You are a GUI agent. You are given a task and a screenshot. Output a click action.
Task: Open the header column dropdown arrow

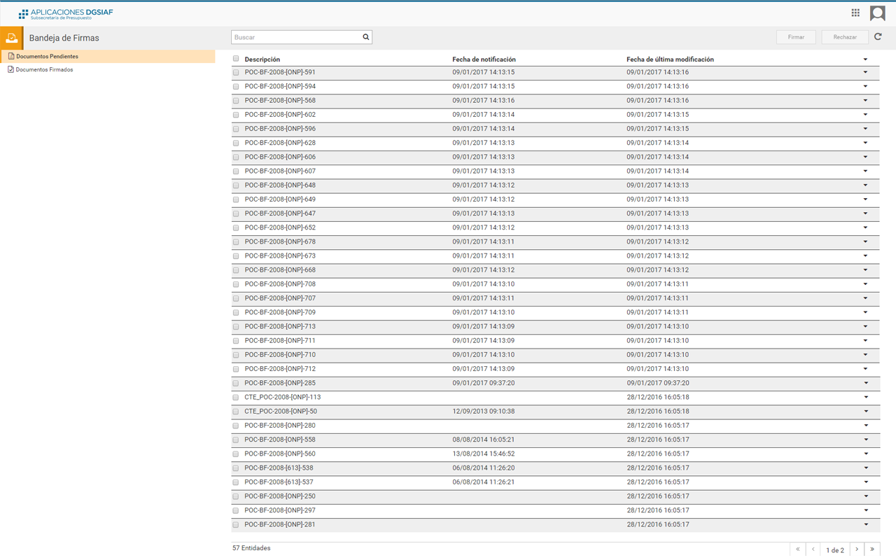865,59
